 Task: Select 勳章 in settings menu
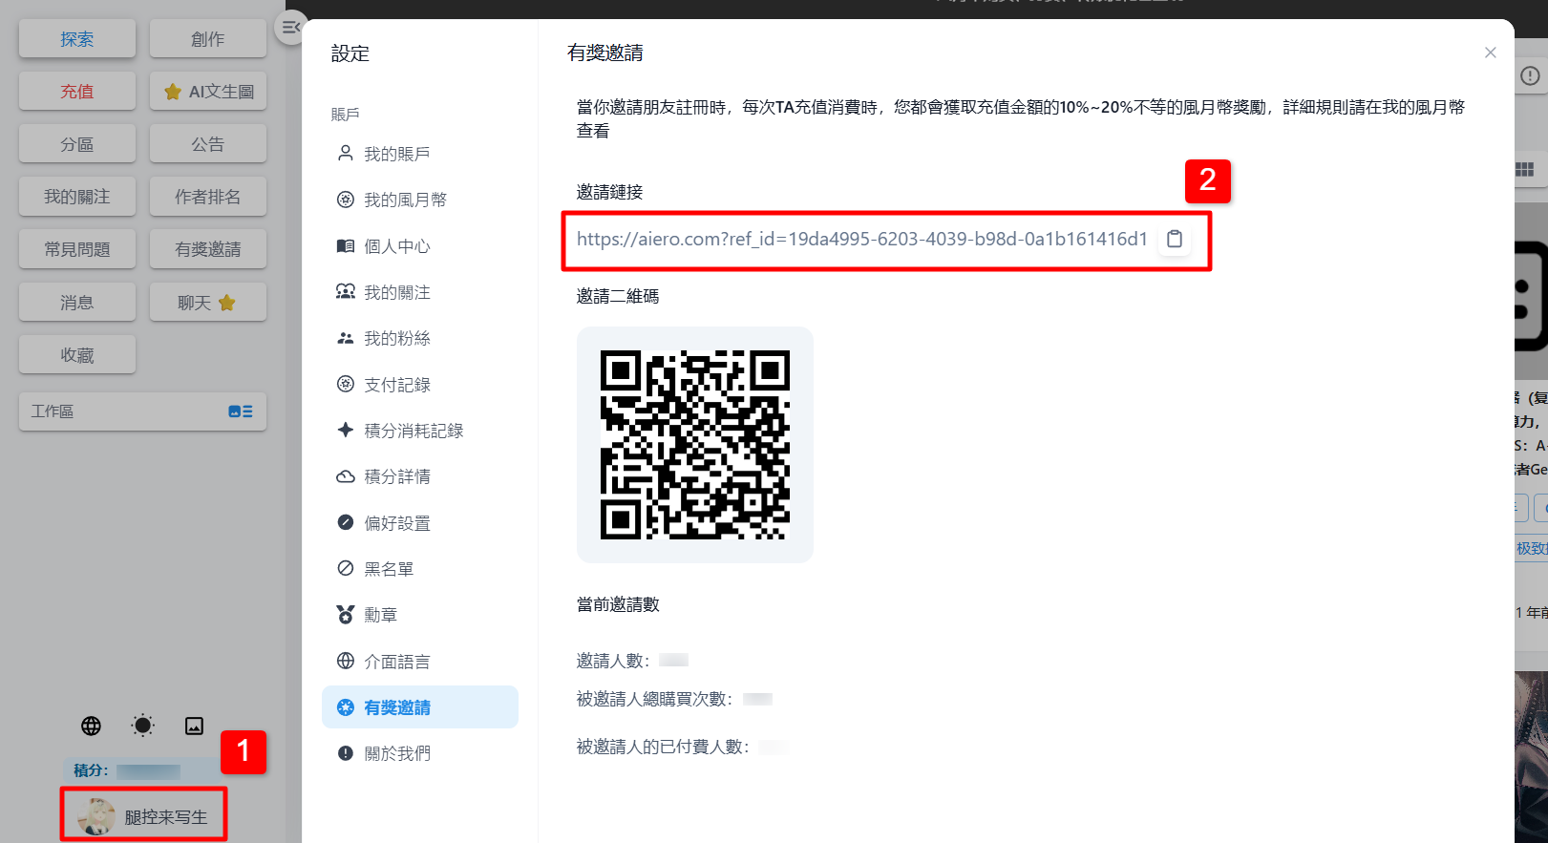pos(420,615)
